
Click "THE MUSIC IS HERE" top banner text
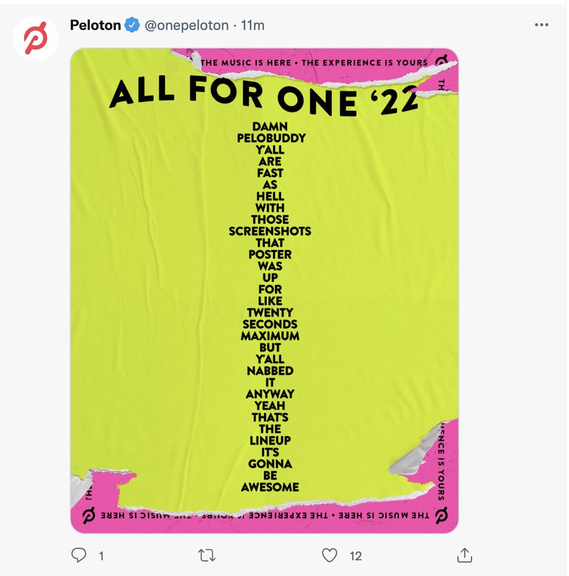point(246,63)
